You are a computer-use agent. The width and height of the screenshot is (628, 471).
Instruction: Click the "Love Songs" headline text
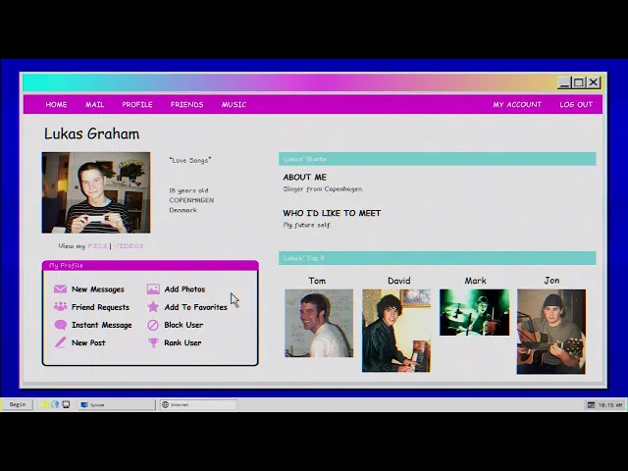click(x=190, y=160)
